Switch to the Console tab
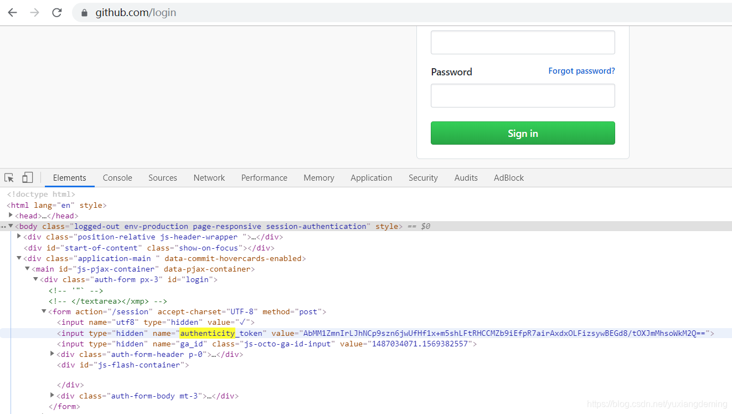Screen dimensions: 732x414 117,178
